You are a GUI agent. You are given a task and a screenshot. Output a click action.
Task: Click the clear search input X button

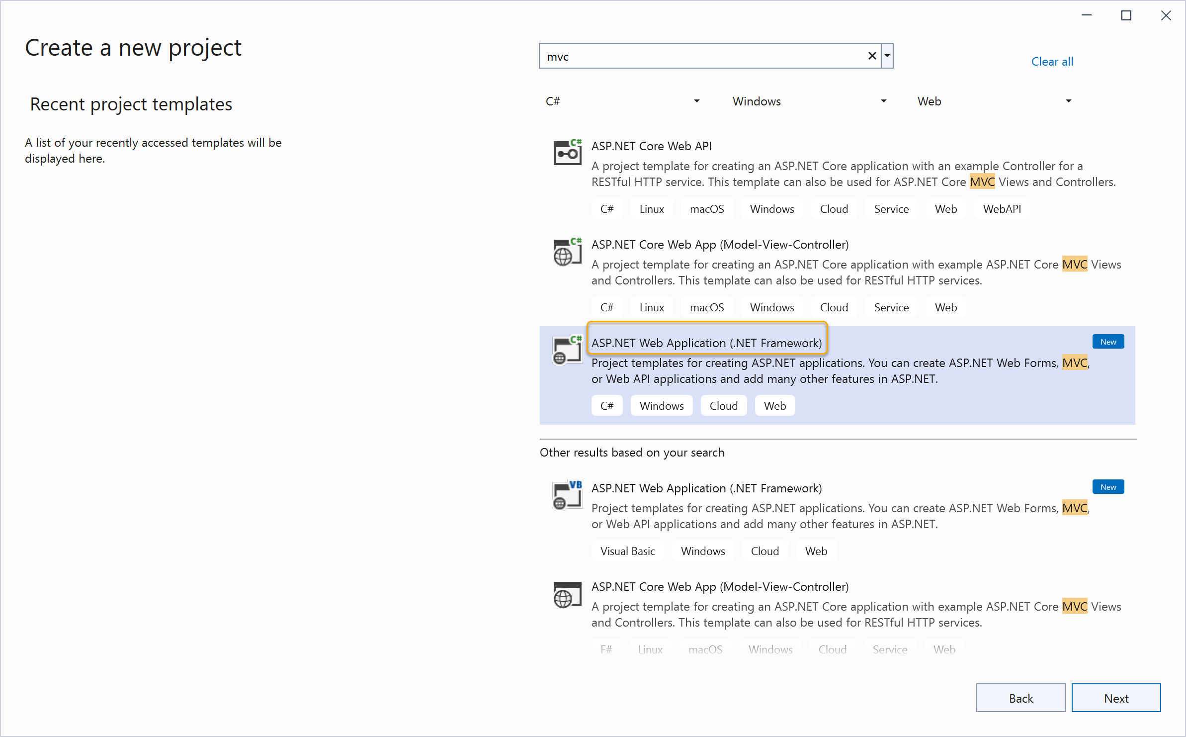[x=872, y=56]
